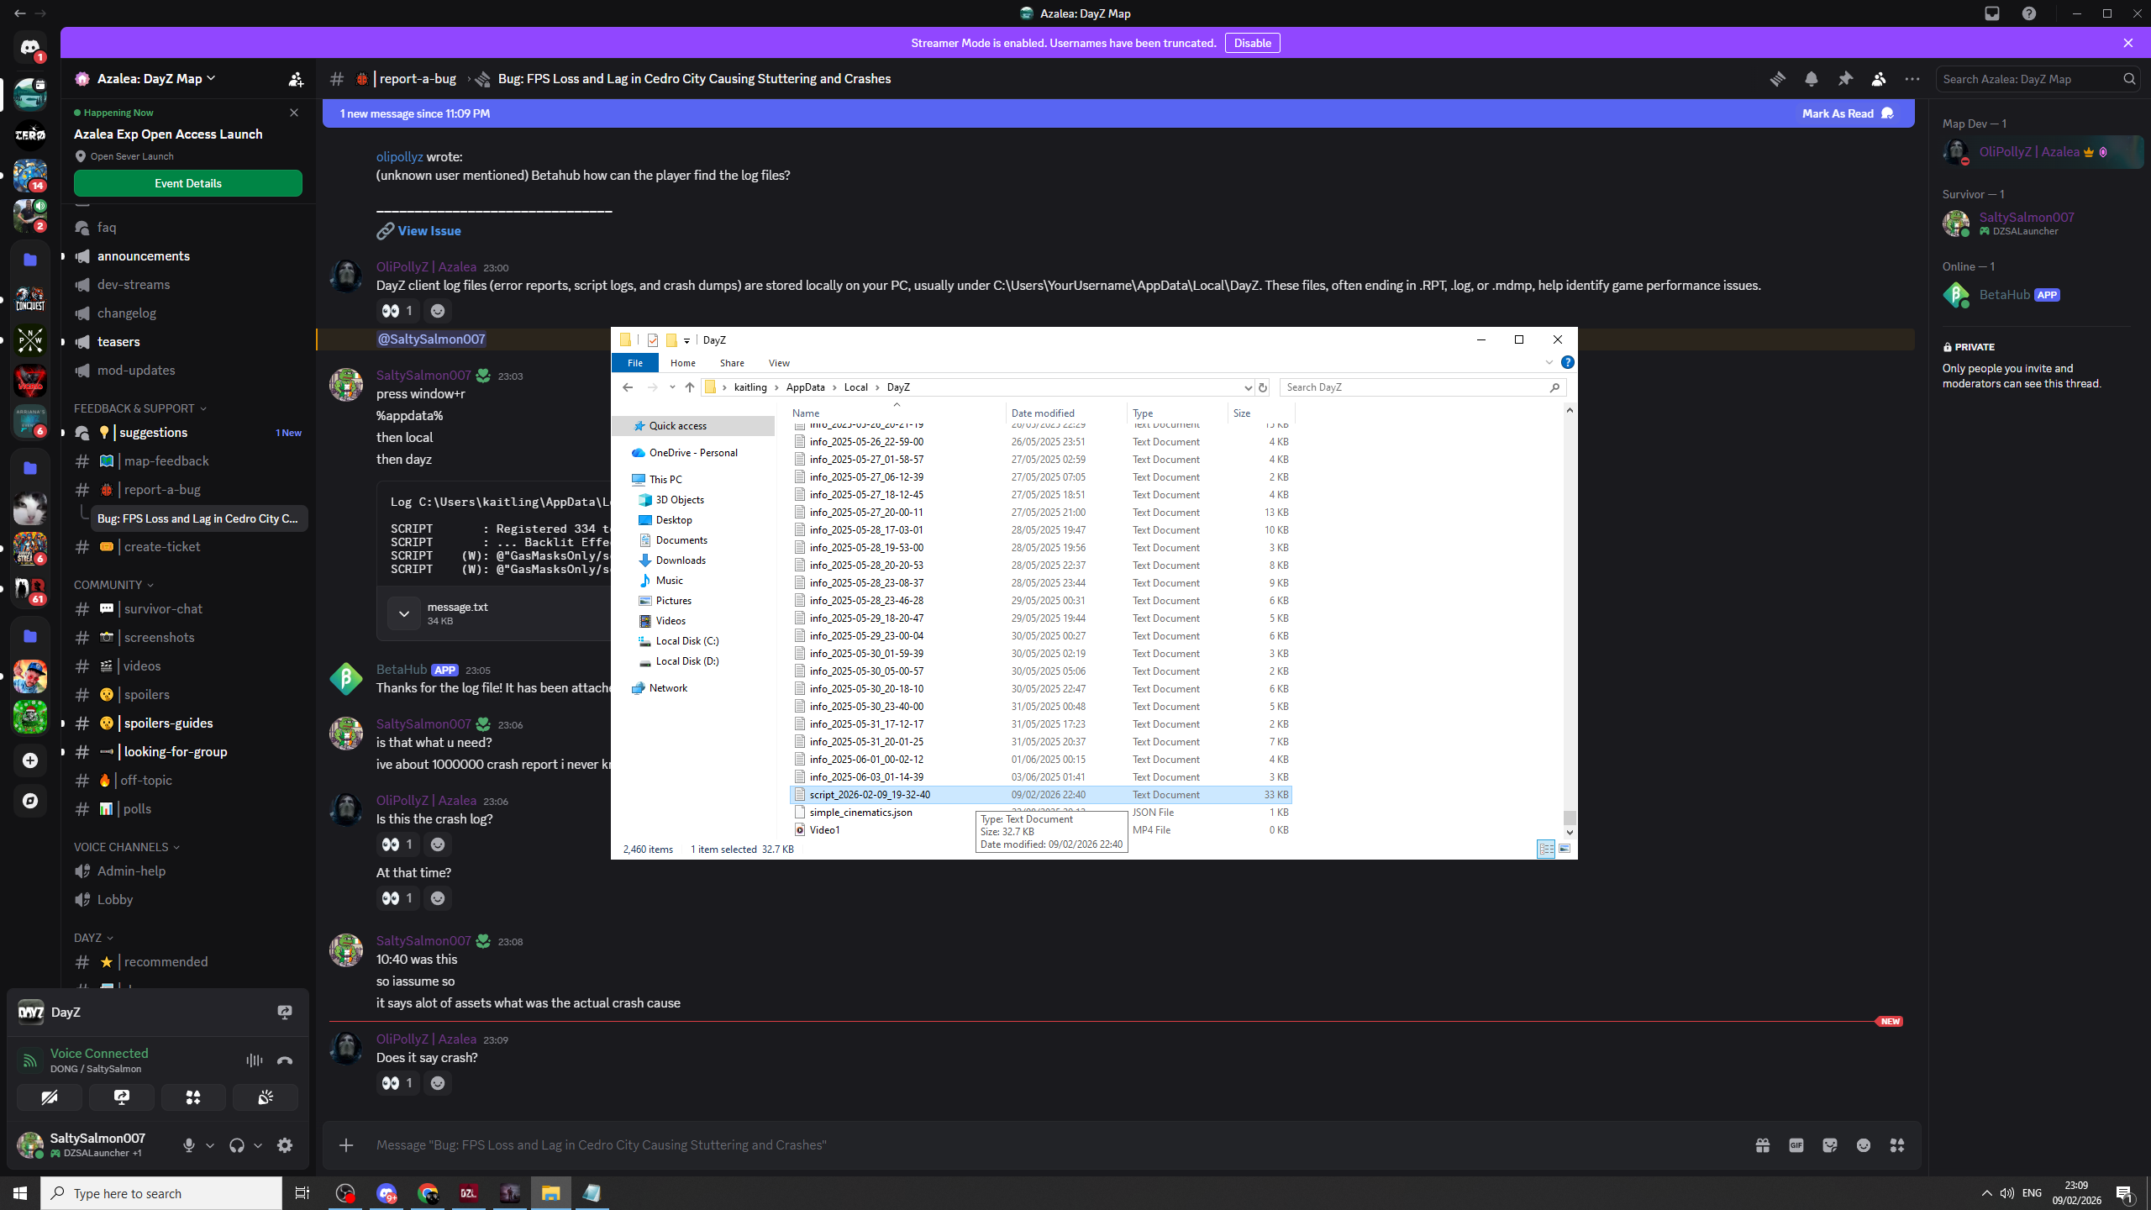The width and height of the screenshot is (2151, 1210).
Task: Click Disable for Streamer Mode
Action: [x=1252, y=43]
